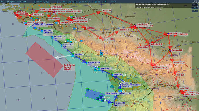Click the blue unit icon above SAM-India
Viewport: 199px width, 111px height.
click(x=72, y=17)
